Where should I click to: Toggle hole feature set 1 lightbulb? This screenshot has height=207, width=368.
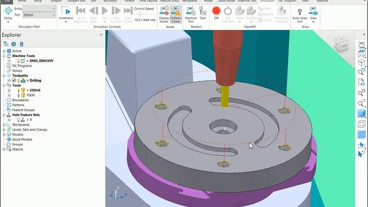(18, 120)
